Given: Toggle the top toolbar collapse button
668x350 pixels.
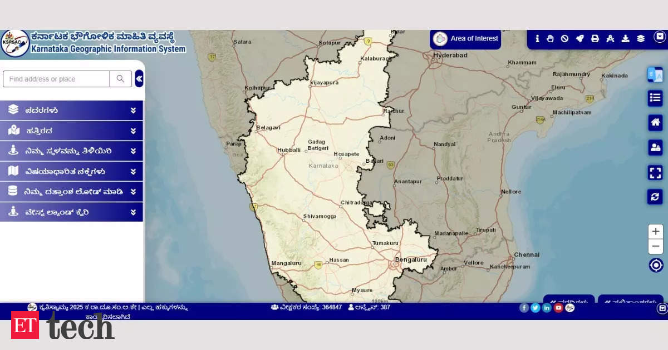Looking at the screenshot, I should click(660, 37).
